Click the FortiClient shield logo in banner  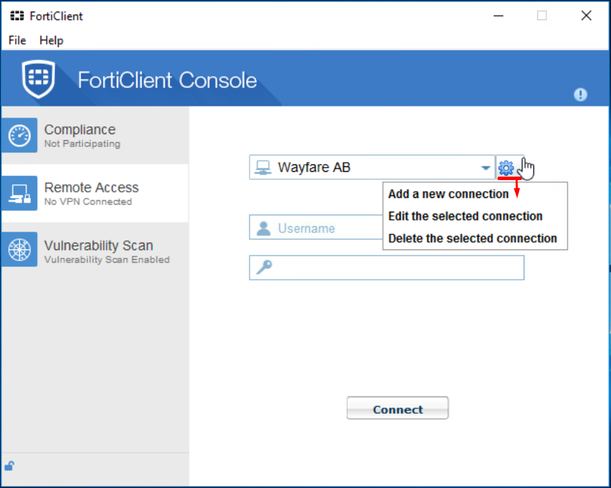pos(38,79)
